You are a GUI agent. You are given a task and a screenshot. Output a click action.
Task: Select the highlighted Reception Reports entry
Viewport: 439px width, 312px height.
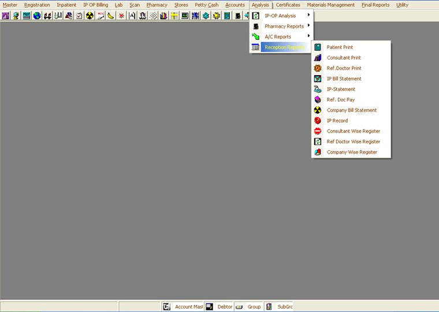pos(281,47)
